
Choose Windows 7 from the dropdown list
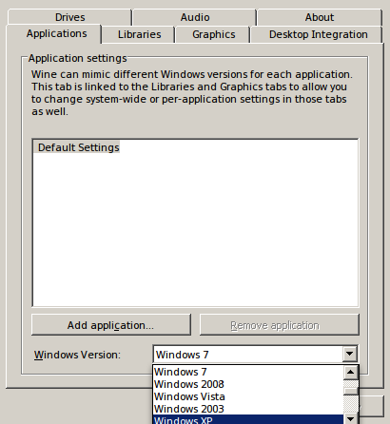point(248,372)
